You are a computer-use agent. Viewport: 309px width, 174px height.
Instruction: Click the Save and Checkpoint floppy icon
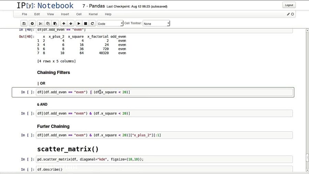click(x=24, y=23)
